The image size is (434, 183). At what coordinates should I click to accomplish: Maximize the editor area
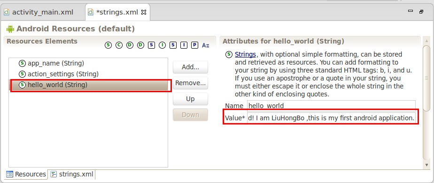421,12
